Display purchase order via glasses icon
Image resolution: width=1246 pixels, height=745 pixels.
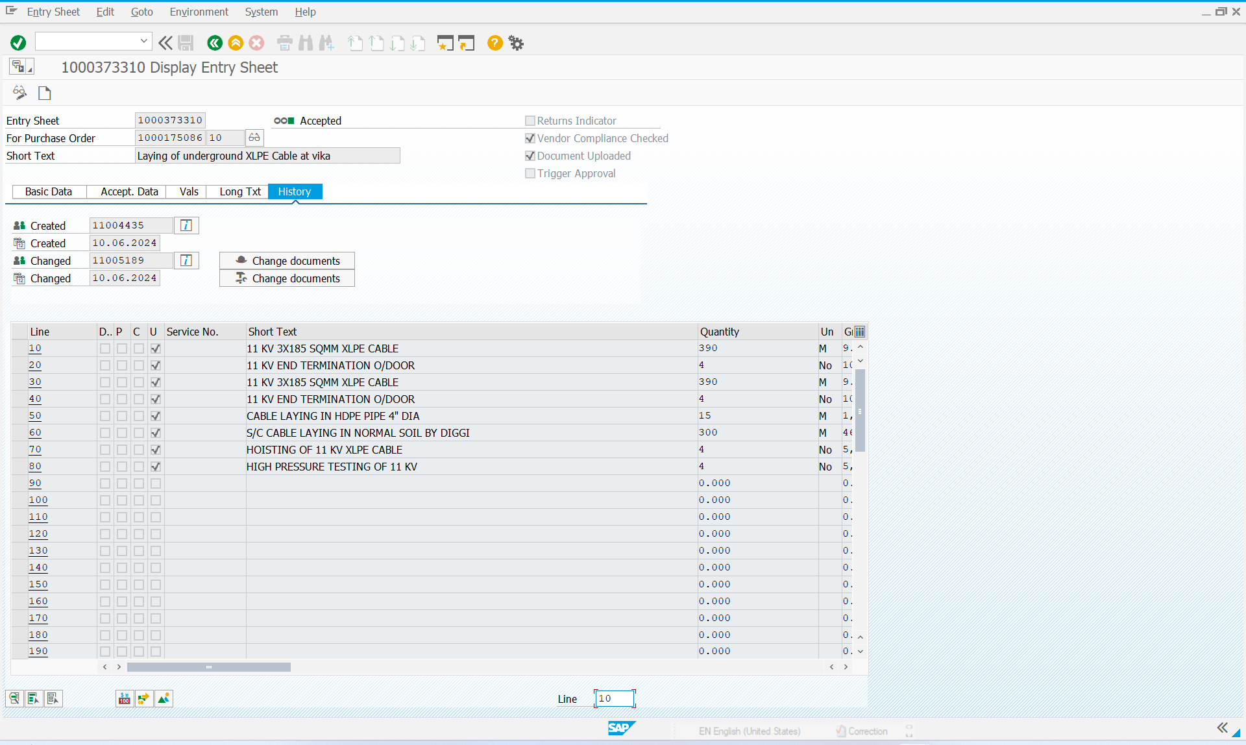tap(254, 138)
